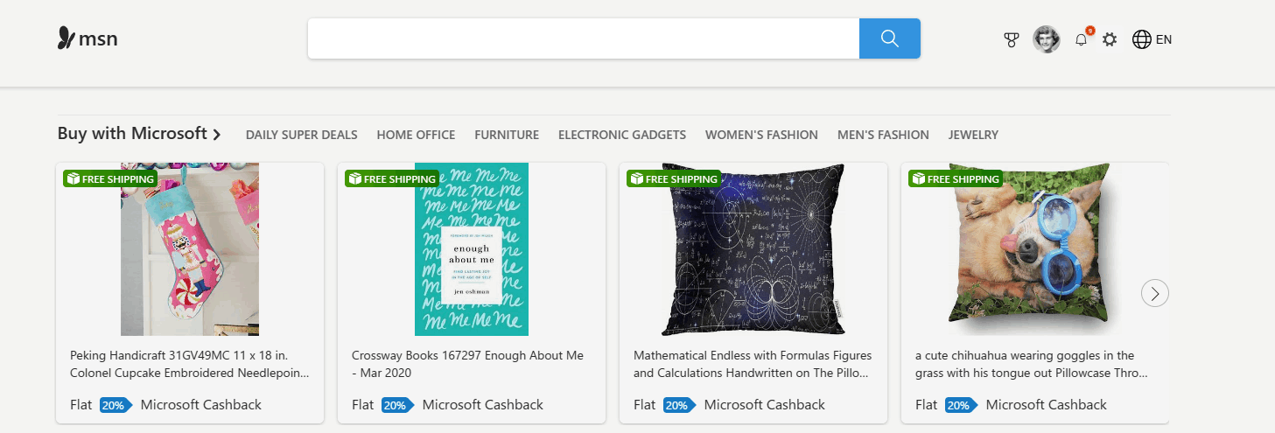Expand the Buy with Microsoft heading
This screenshot has height=433, width=1275.
(139, 134)
